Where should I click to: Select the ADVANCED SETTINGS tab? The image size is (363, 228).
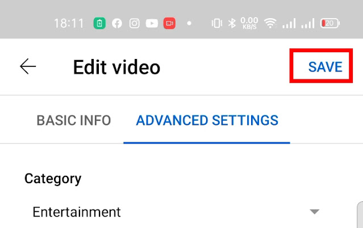[207, 120]
